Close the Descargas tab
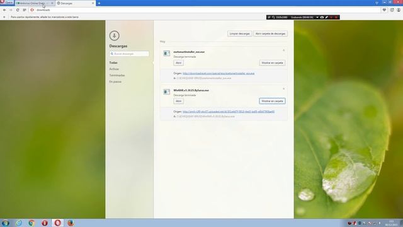 pos(93,3)
